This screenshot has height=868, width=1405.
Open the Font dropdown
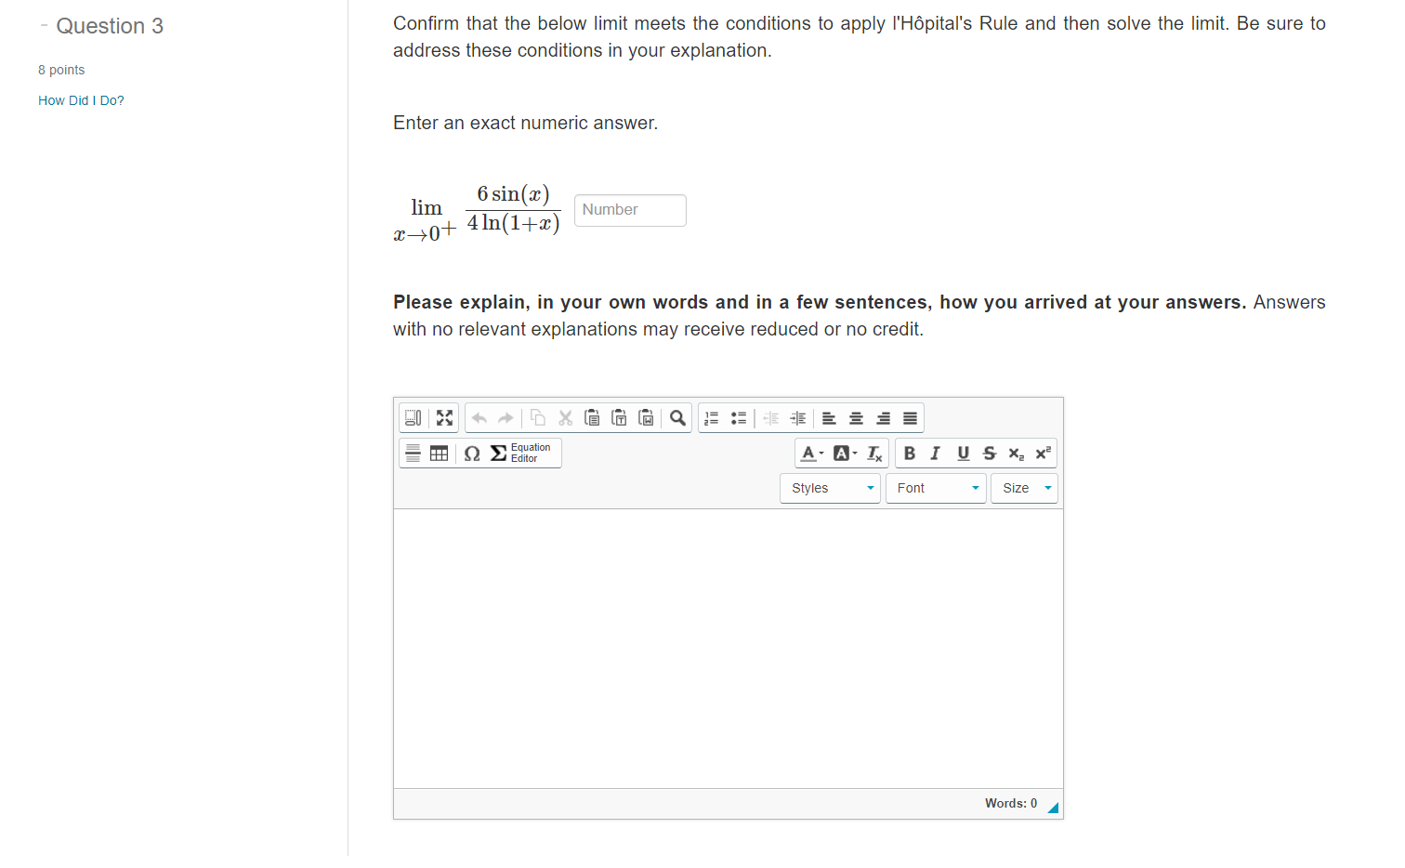936,488
